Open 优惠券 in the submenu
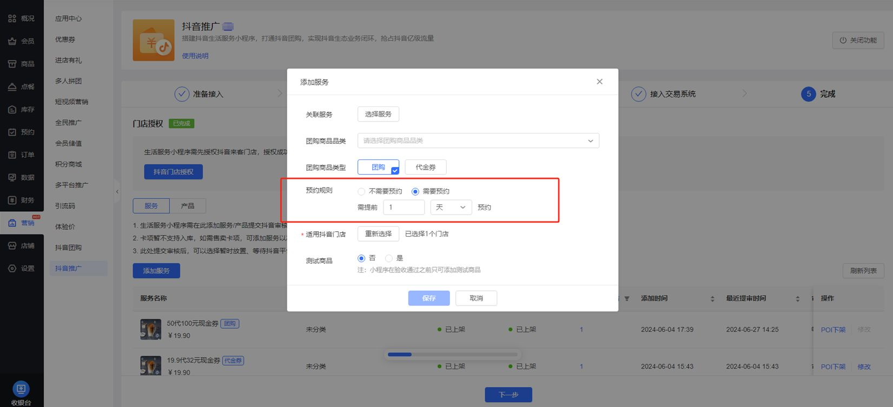The width and height of the screenshot is (893, 407). [65, 39]
